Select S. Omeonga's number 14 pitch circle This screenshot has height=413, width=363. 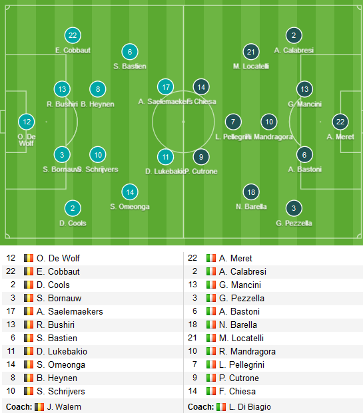129,192
